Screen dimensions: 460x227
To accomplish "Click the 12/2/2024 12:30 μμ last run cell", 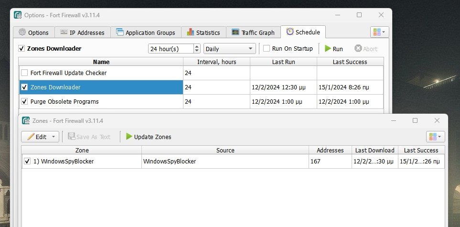I will (283, 87).
